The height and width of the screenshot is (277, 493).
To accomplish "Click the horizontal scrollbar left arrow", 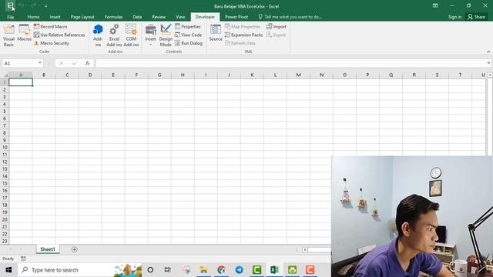I will [x=305, y=249].
